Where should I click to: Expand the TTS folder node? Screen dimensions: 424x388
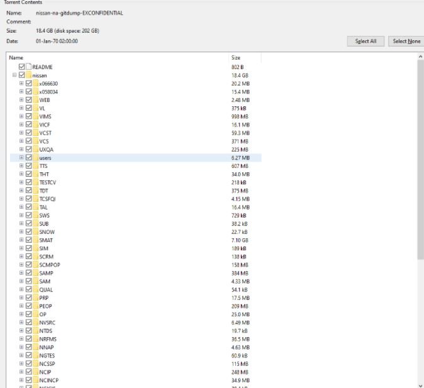click(x=21, y=166)
